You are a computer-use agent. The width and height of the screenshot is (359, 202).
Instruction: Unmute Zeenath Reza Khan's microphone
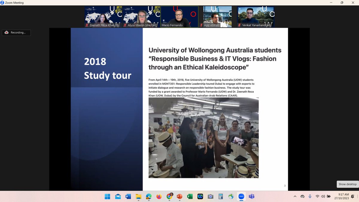[86, 25]
